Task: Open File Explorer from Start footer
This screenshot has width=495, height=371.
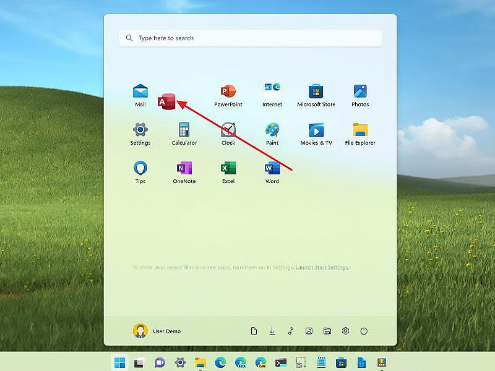Action: [327, 331]
